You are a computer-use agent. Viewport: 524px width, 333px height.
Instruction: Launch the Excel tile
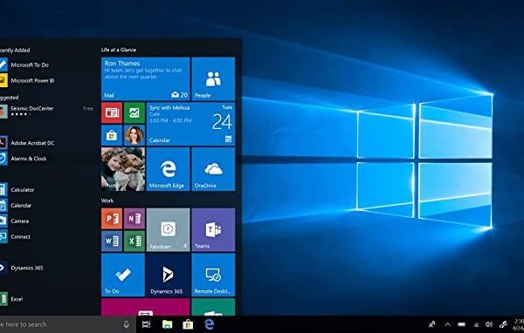coord(134,241)
